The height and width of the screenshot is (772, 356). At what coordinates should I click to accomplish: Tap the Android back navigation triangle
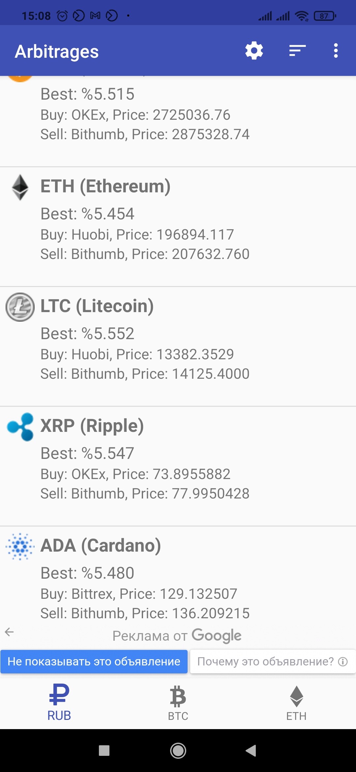(251, 751)
